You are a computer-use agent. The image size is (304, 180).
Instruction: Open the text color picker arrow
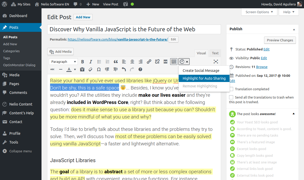pyautogui.click(x=75, y=69)
